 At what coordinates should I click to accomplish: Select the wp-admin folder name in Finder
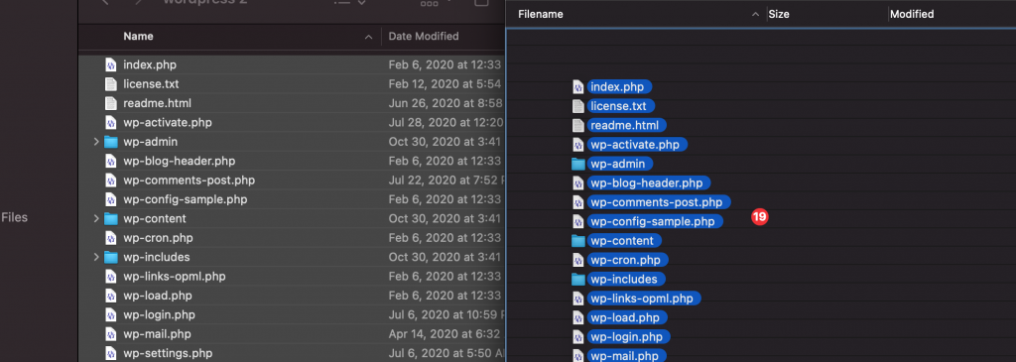coord(151,142)
